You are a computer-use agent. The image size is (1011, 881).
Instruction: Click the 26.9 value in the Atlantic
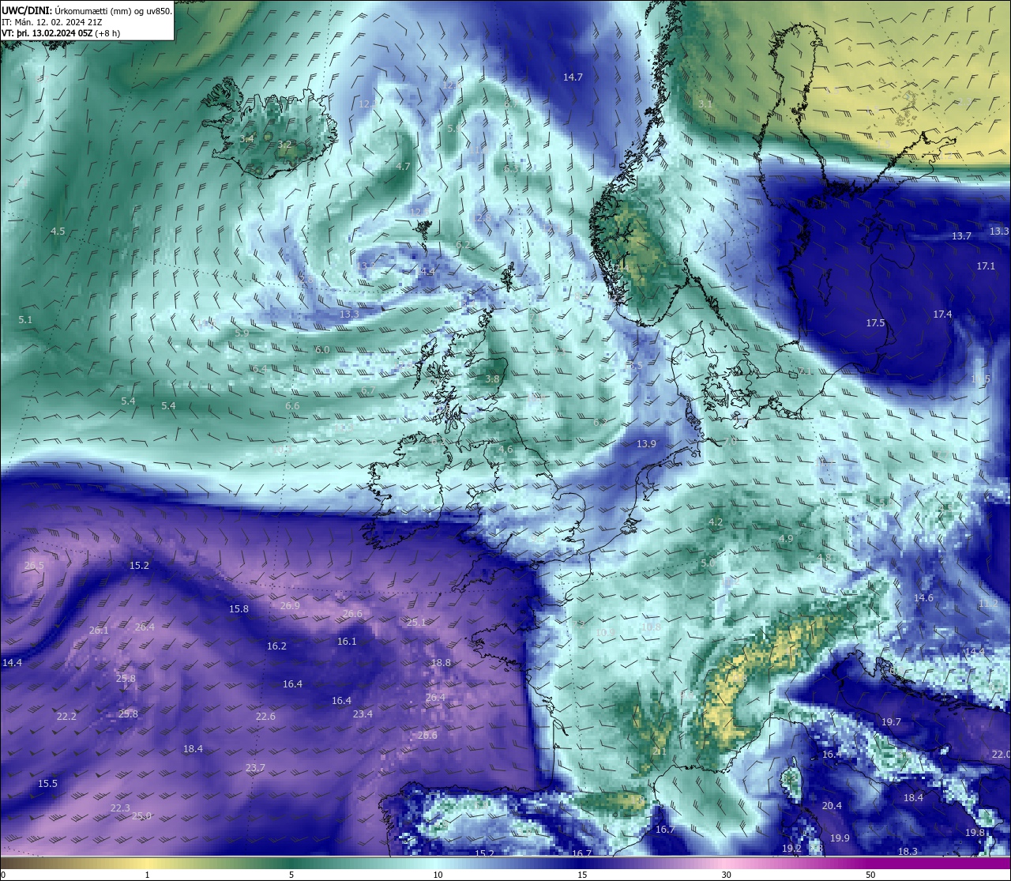290,606
